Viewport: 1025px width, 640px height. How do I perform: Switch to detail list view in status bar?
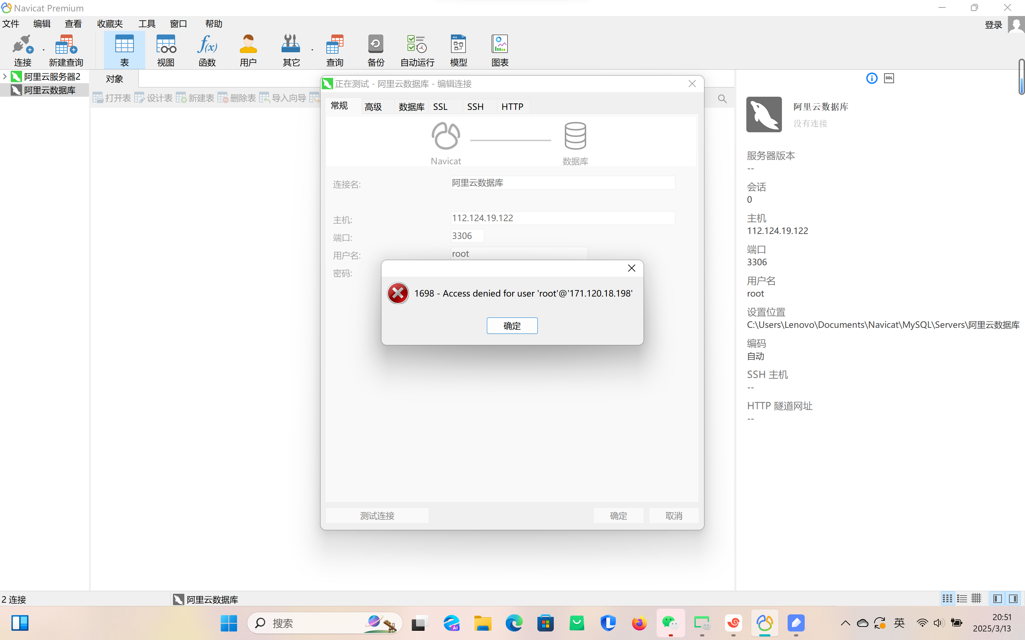(x=962, y=598)
